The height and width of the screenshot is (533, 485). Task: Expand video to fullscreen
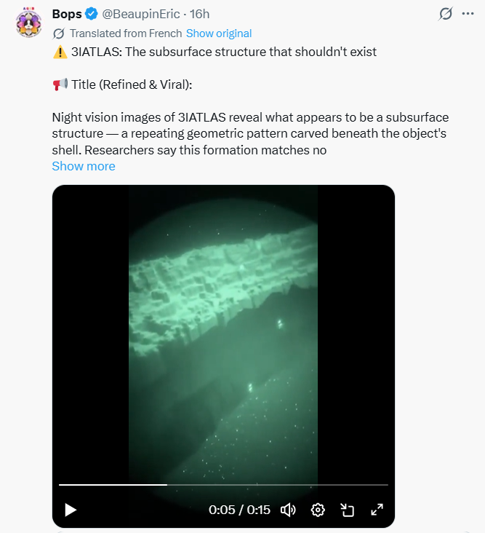[x=377, y=510]
